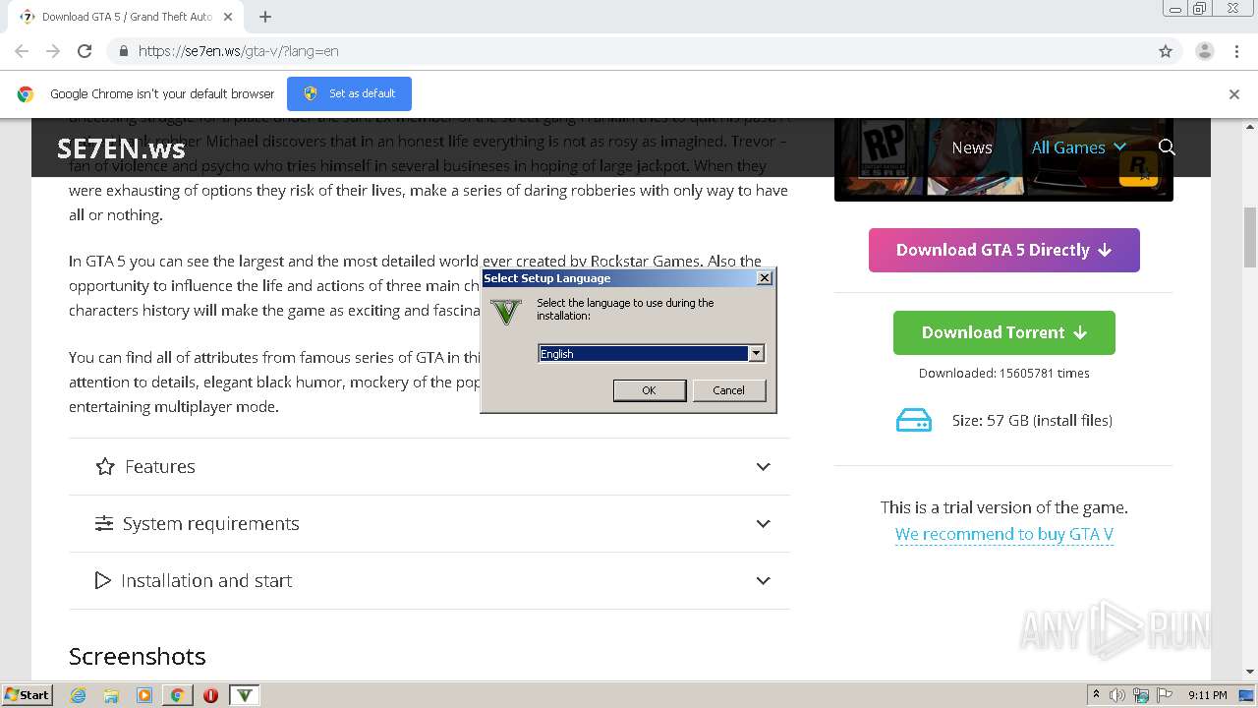Open the Start menu
Viewport: 1258px width, 708px height.
[x=27, y=694]
